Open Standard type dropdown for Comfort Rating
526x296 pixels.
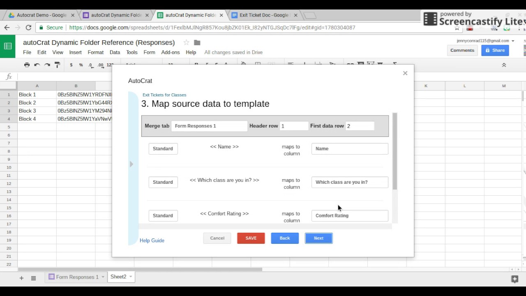(x=163, y=215)
